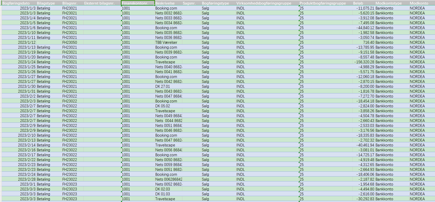Click the Nets 0049 8684 description

click(168, 116)
